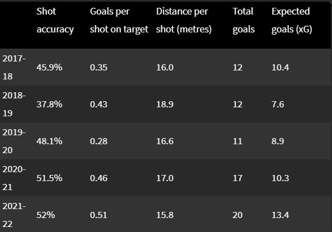
Task: Select the 2017-18 season row label
Action: point(14,68)
